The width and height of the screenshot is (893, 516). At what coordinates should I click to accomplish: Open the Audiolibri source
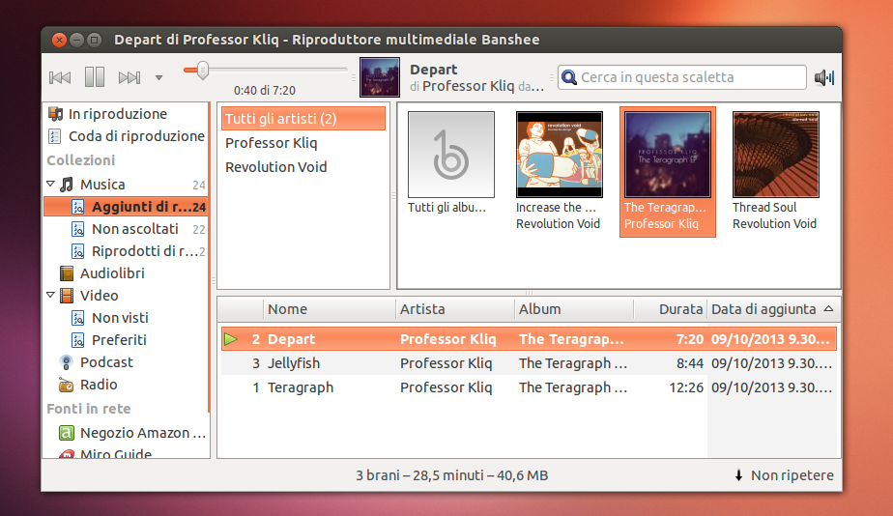pyautogui.click(x=112, y=273)
